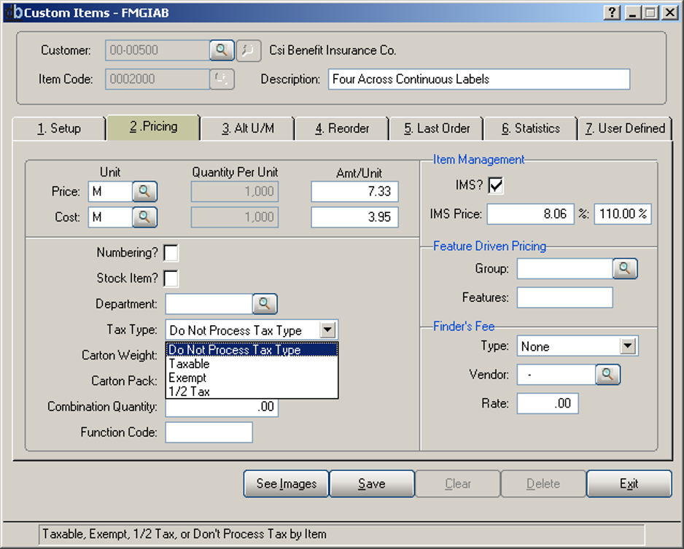Click the See Images button
The width and height of the screenshot is (684, 549).
pyautogui.click(x=286, y=483)
